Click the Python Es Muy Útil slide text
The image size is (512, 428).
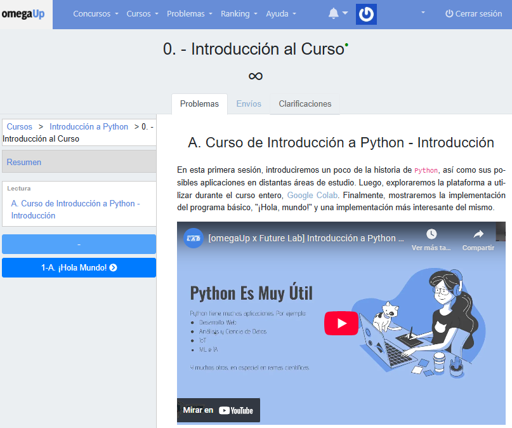point(251,293)
